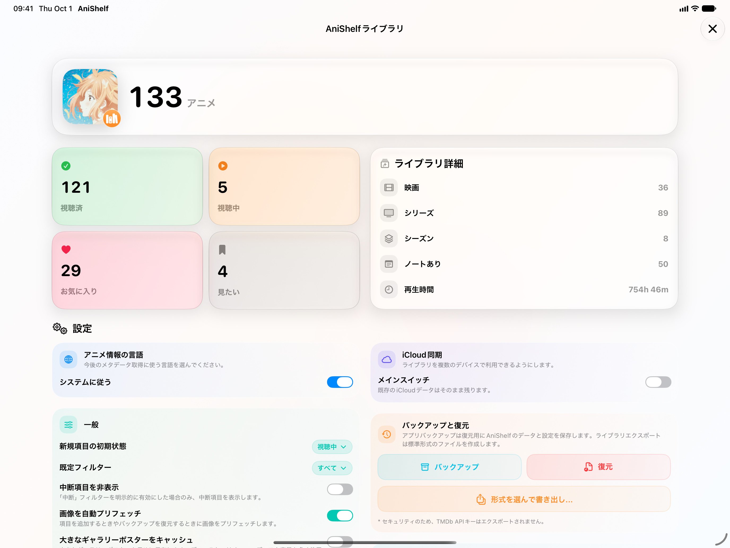Tap the orange bookshelf badge icon
Screen dimensions: 730x548
click(x=112, y=119)
